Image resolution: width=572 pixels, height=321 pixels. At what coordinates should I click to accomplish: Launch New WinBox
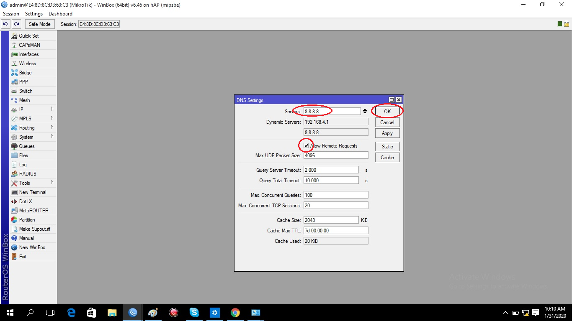tap(33, 247)
